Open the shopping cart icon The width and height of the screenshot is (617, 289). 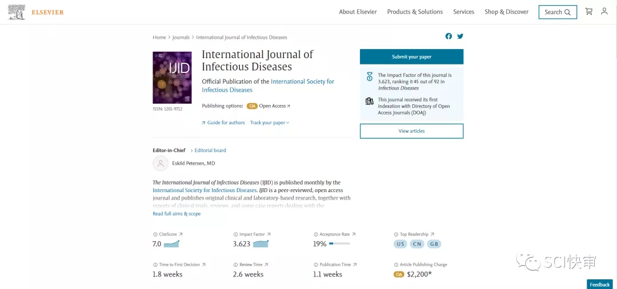[589, 11]
